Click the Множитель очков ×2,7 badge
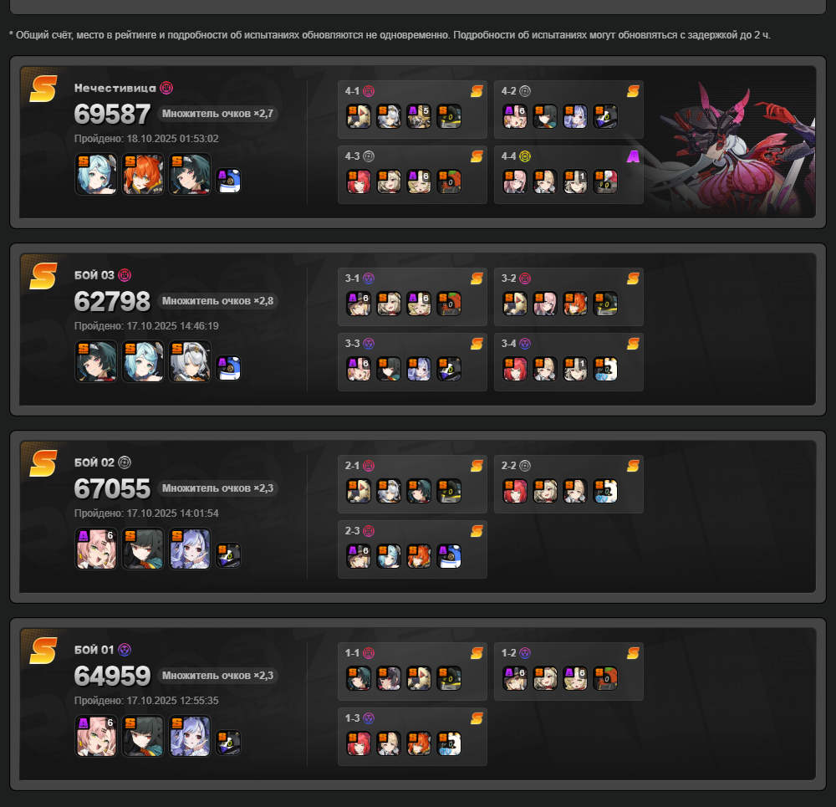 [x=217, y=114]
